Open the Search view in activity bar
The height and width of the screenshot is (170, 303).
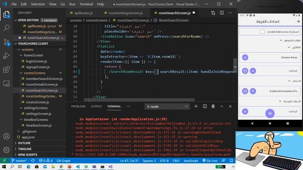point(6,28)
